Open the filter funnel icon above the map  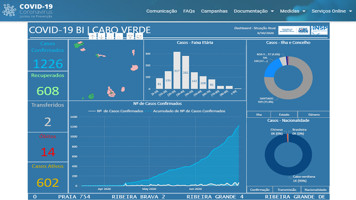click(x=130, y=37)
